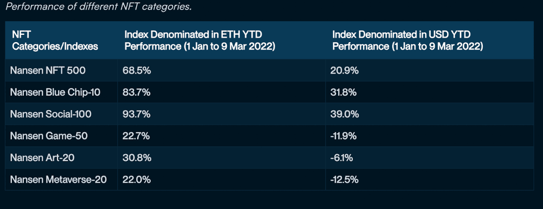Click the 31.8% Blue Chip-10 USD value
This screenshot has width=543, height=209.
point(343,93)
